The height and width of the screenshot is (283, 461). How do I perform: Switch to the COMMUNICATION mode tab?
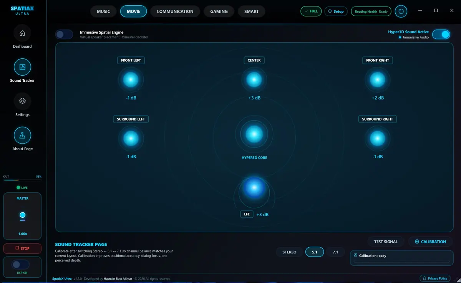pyautogui.click(x=175, y=11)
